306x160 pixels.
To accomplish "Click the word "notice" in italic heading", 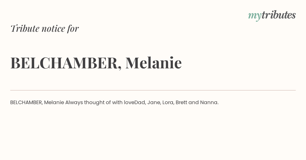I will pos(54,29).
